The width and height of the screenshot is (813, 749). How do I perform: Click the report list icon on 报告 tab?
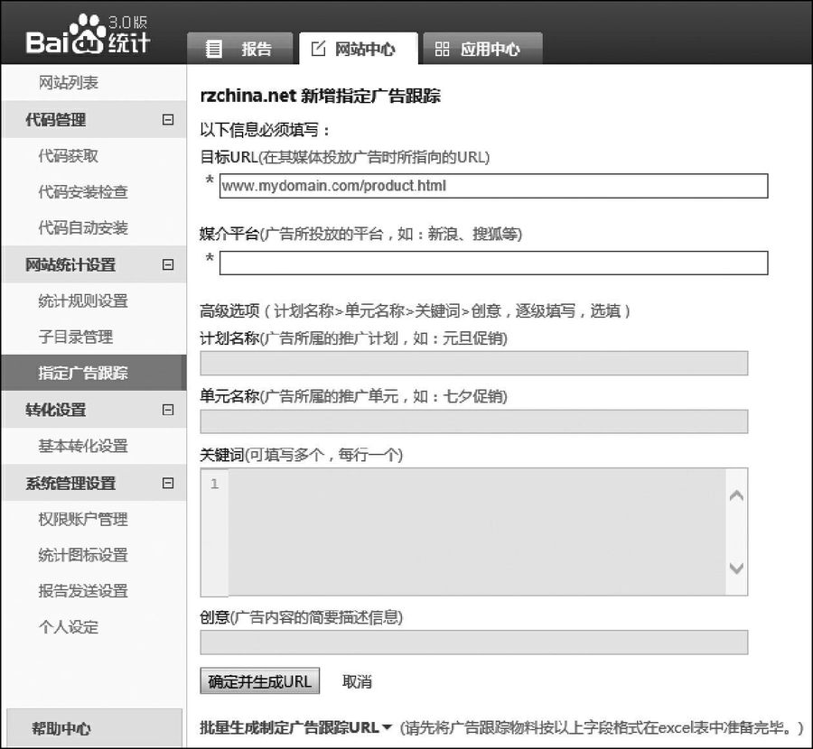coord(213,49)
